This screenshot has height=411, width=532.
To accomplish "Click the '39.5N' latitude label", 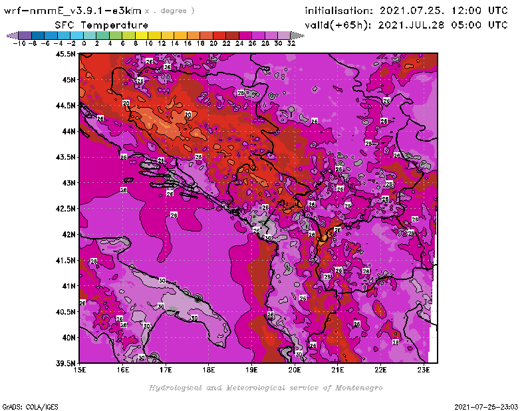I will point(65,363).
